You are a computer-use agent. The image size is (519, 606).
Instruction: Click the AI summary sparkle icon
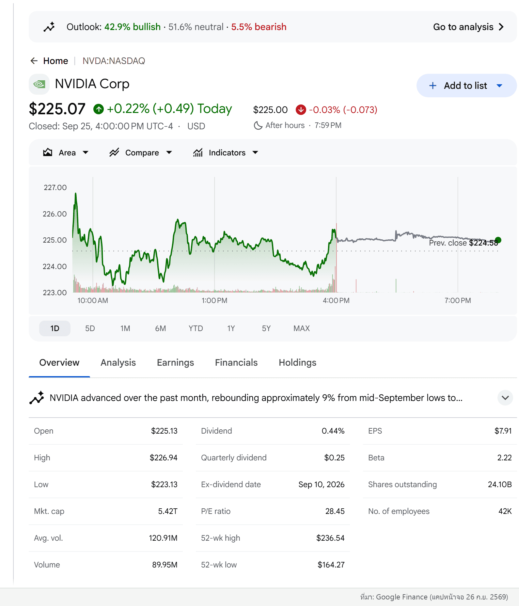tap(37, 398)
